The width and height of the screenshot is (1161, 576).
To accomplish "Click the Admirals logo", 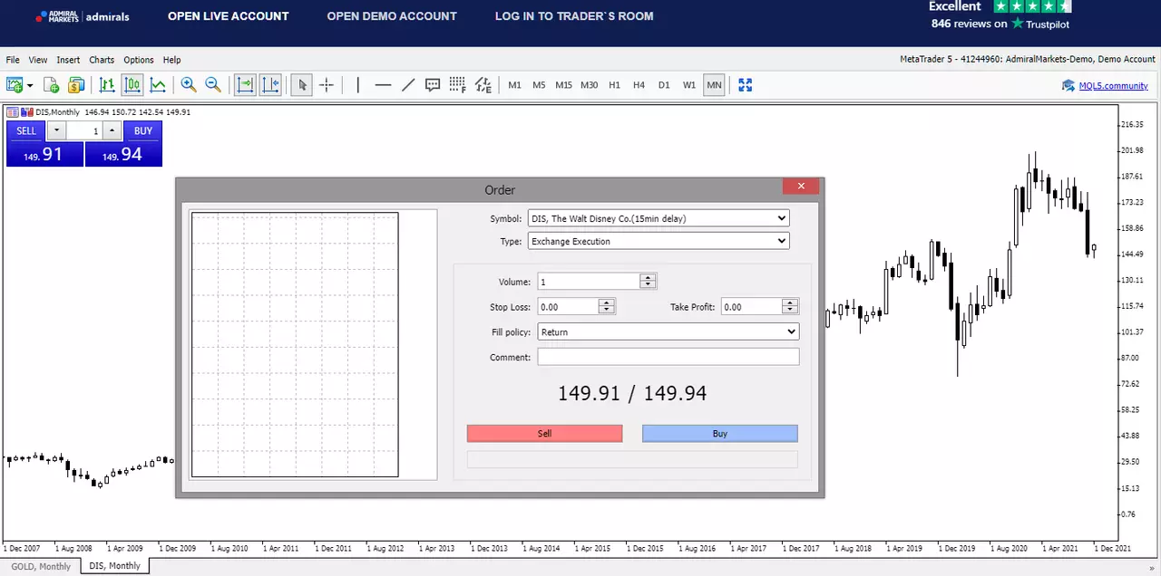I will 84,16.
